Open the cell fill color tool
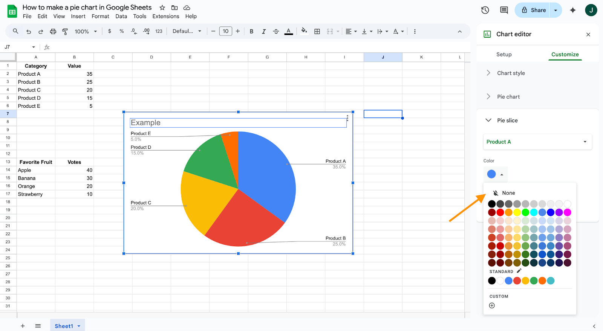This screenshot has width=603, height=331. tap(304, 31)
